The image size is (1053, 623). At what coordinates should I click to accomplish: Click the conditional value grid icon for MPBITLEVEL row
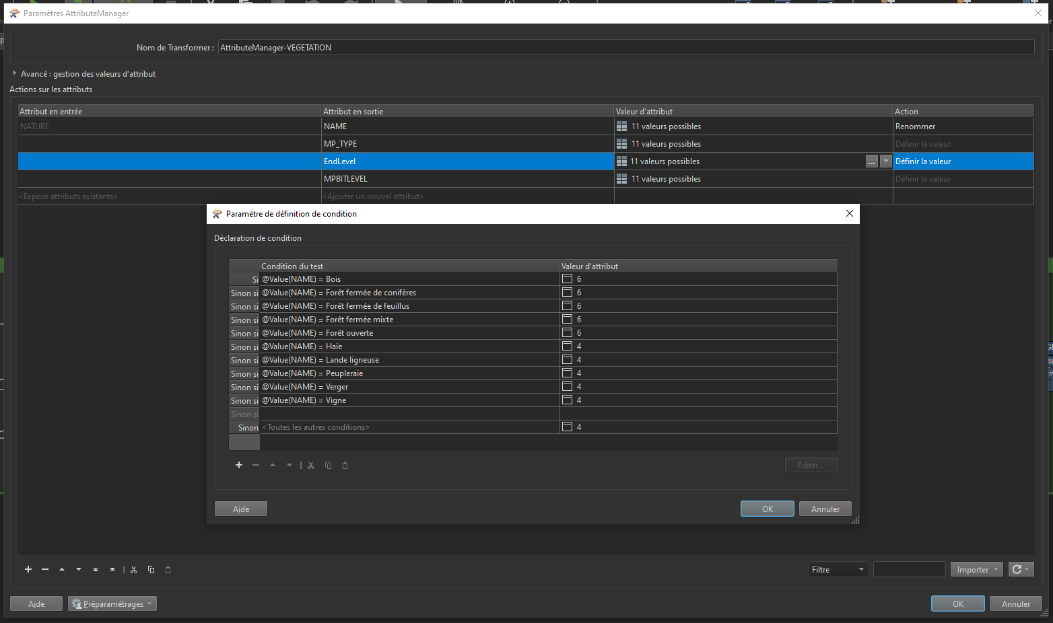click(x=622, y=179)
